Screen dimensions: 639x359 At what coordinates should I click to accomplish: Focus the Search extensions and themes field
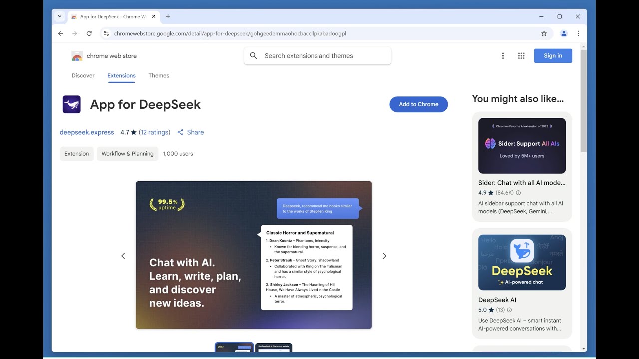click(318, 56)
